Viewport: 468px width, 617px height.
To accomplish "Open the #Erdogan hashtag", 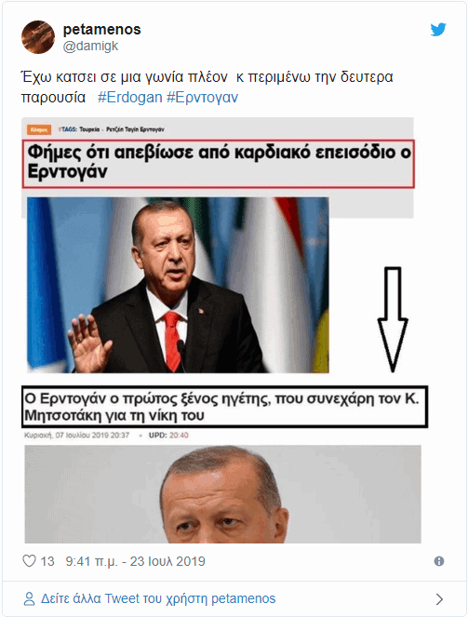I will pos(129,97).
